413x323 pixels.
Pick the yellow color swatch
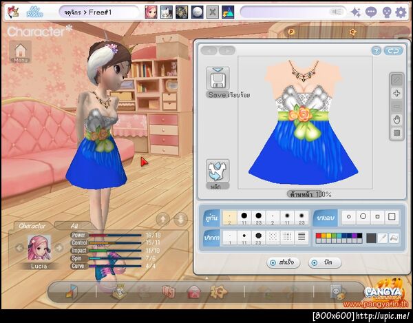pyautogui.click(x=329, y=236)
